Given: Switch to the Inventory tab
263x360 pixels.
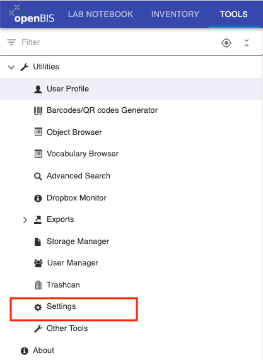Looking at the screenshot, I should [x=175, y=15].
